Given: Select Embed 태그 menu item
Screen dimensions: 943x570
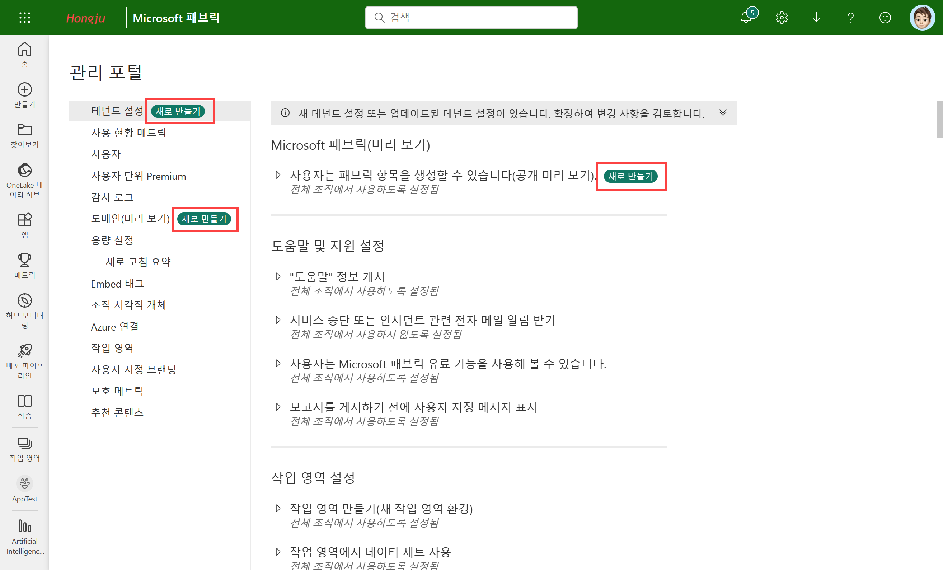Looking at the screenshot, I should coord(117,284).
